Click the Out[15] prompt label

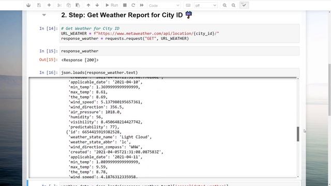(48, 60)
